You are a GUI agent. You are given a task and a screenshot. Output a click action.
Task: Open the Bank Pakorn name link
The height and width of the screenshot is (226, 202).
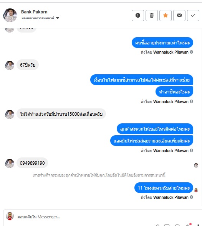point(34,12)
